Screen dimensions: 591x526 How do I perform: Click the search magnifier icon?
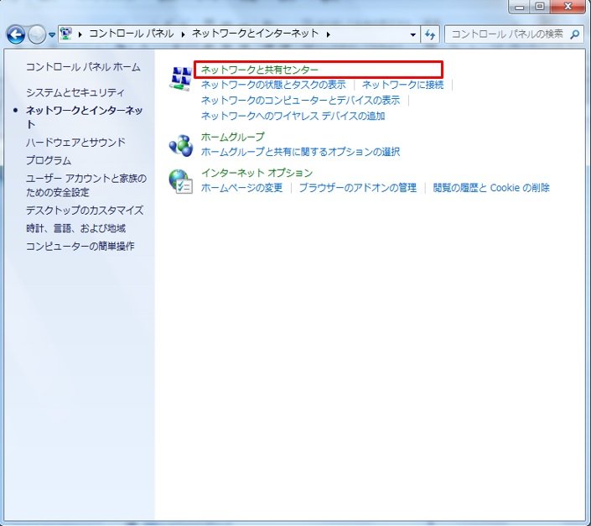tap(575, 34)
